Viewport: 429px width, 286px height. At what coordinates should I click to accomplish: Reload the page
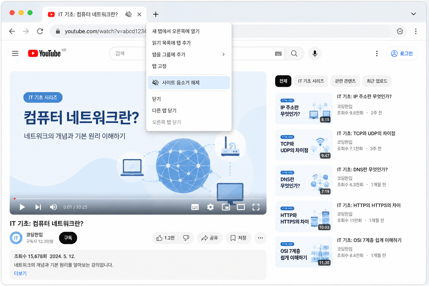point(40,31)
